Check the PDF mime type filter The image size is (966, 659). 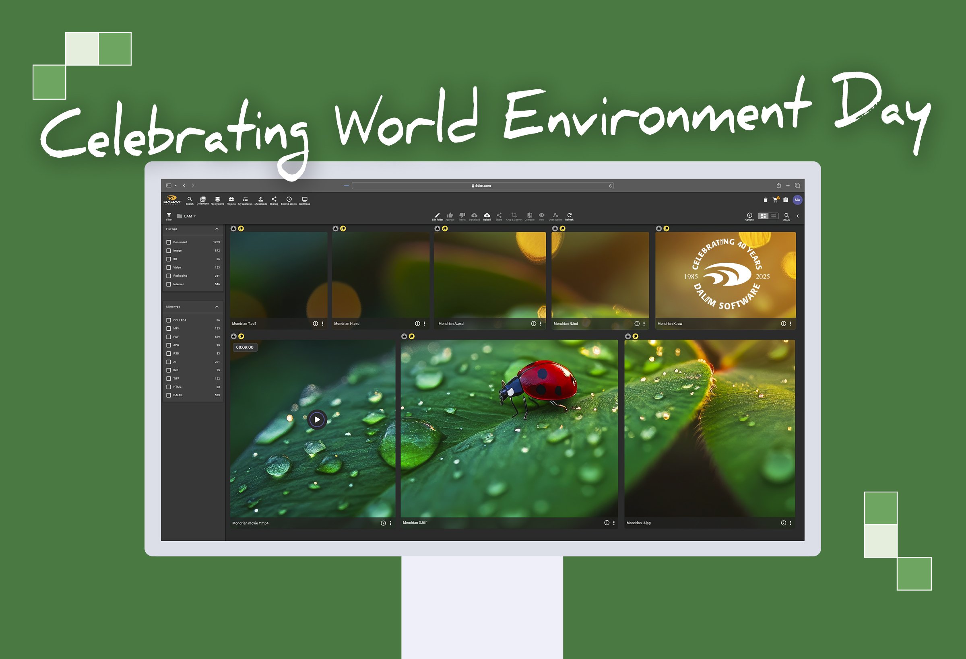click(x=168, y=337)
